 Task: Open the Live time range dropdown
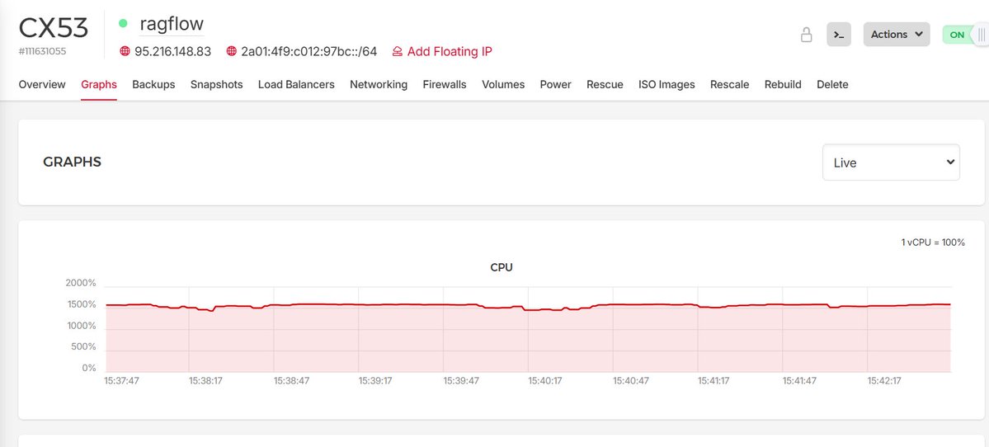[x=891, y=162]
